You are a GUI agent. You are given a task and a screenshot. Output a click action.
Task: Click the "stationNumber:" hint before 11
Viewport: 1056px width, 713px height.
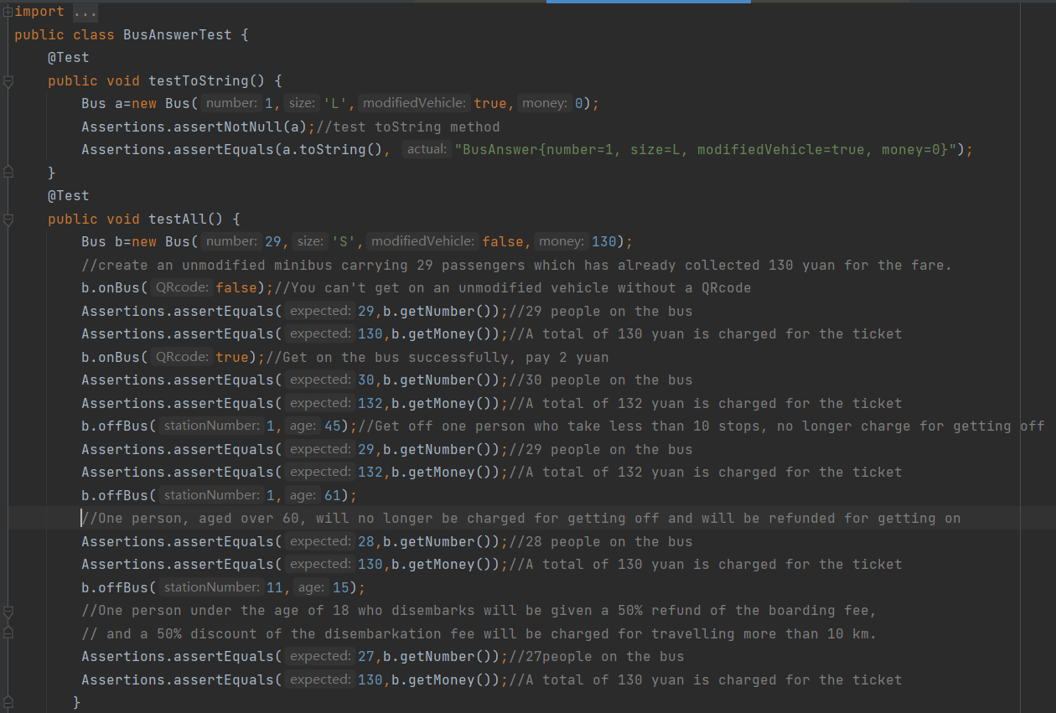click(210, 587)
